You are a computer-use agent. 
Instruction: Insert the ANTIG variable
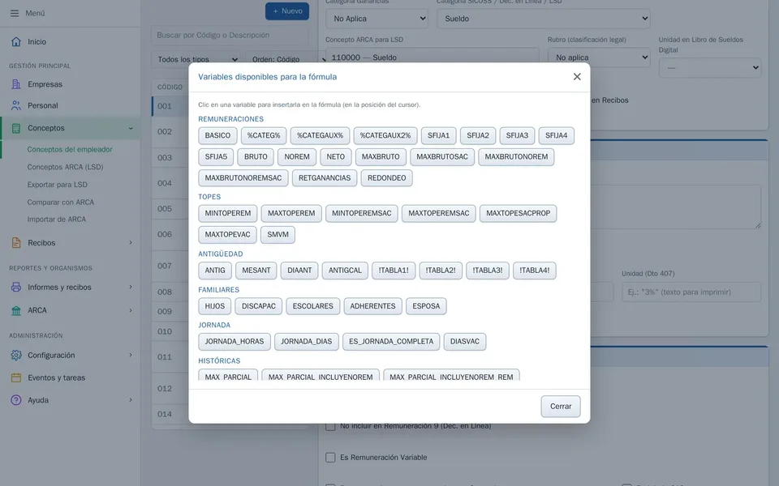[x=214, y=271]
